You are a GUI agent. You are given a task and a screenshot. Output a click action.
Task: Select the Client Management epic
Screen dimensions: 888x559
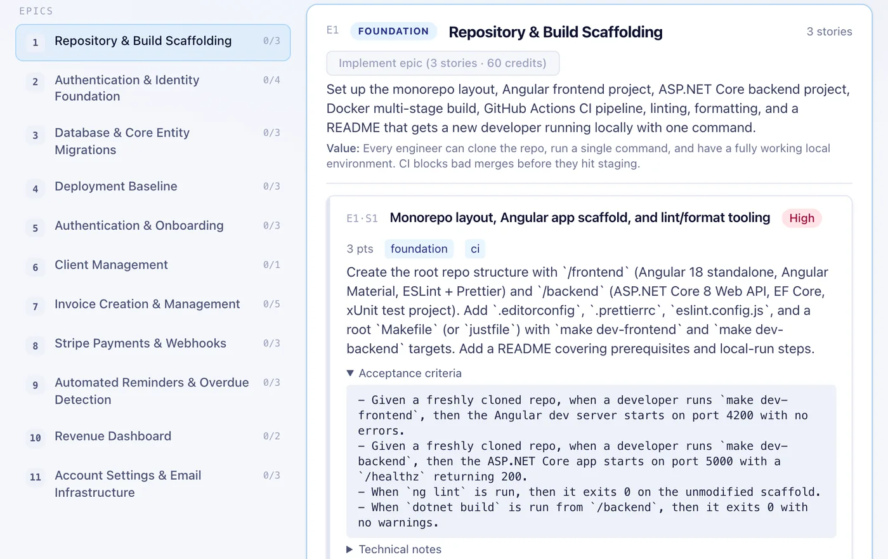click(153, 266)
